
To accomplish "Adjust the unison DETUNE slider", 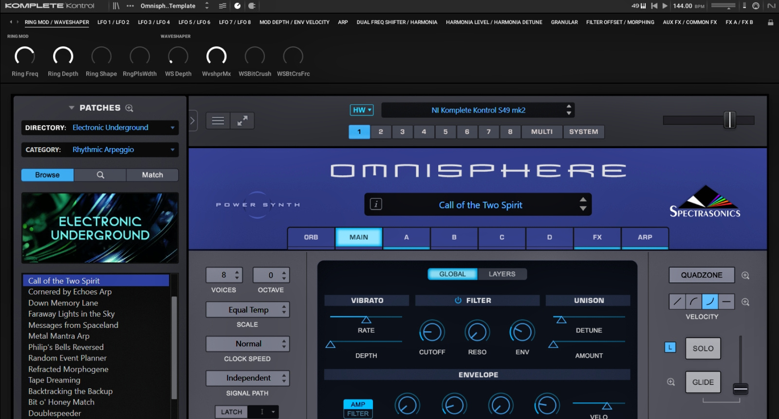I will (x=561, y=320).
